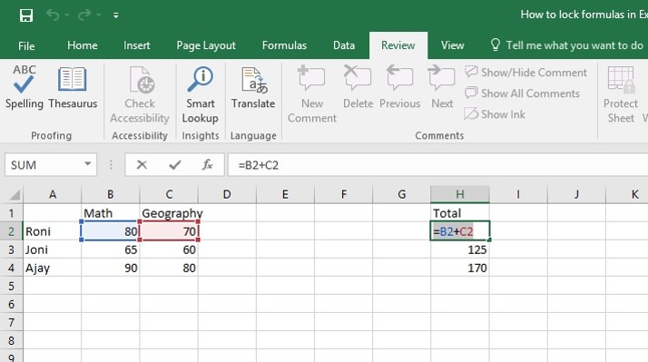
Task: Toggle Show Ink option
Action: tap(495, 114)
